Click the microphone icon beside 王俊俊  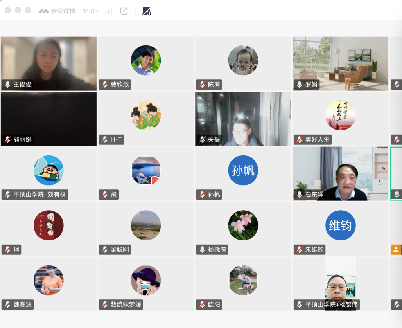click(x=7, y=85)
